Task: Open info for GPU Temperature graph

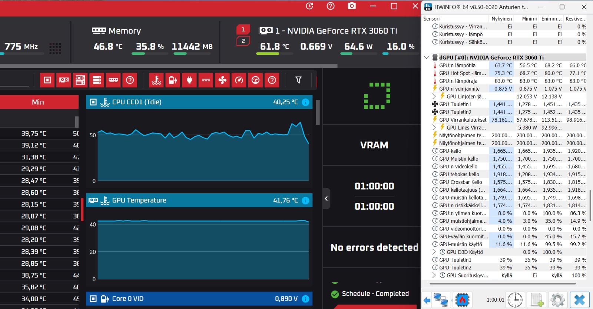Action: tap(305, 200)
